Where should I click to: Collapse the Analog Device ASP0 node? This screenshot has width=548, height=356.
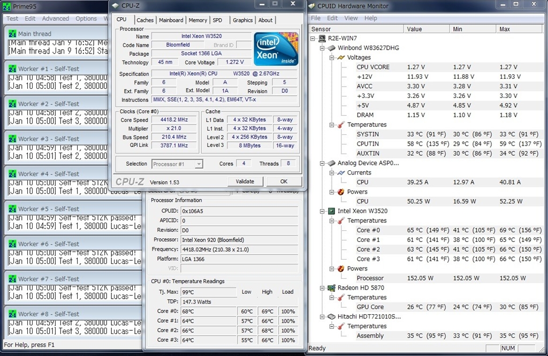coord(322,163)
